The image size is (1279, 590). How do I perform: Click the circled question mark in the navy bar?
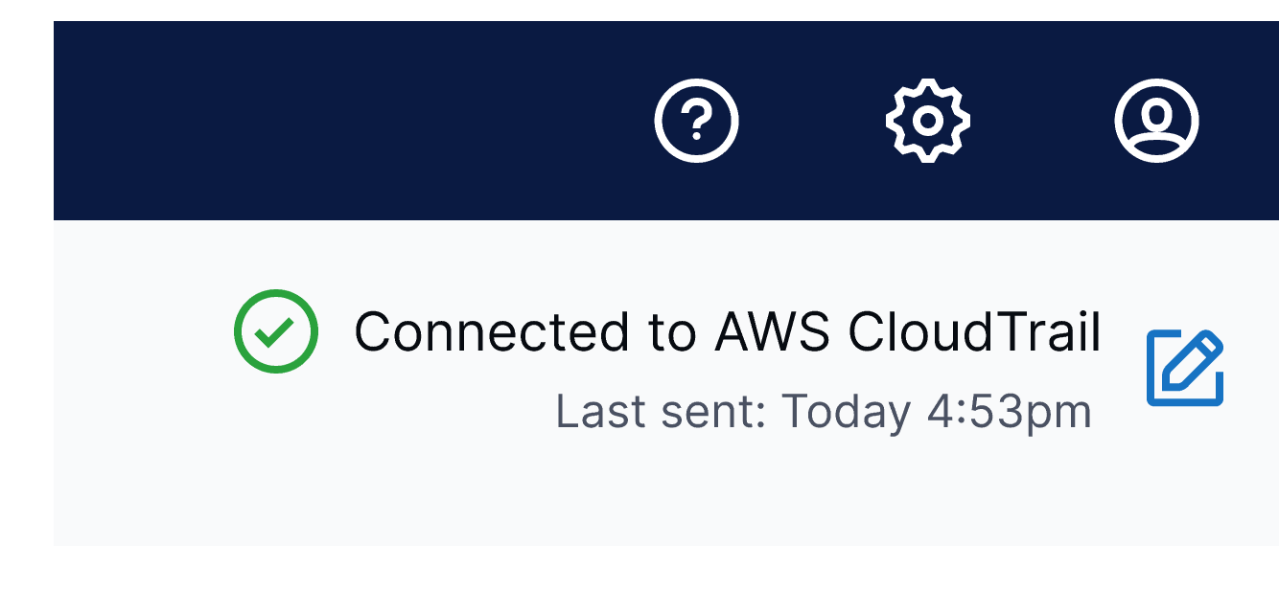tap(696, 121)
